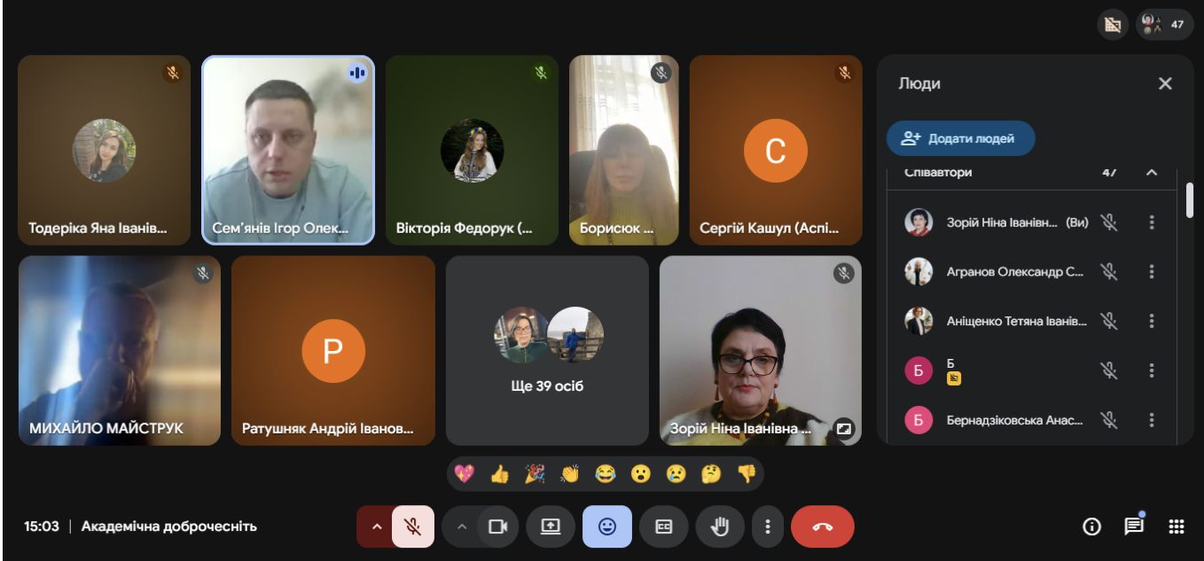
Task: Click the thumbs up emoji reaction
Action: 499,474
